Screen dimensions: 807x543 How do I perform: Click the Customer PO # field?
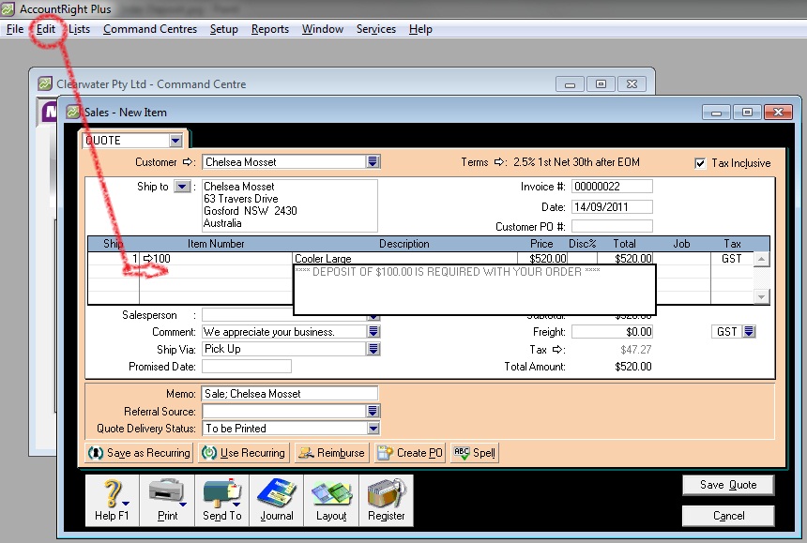point(611,226)
